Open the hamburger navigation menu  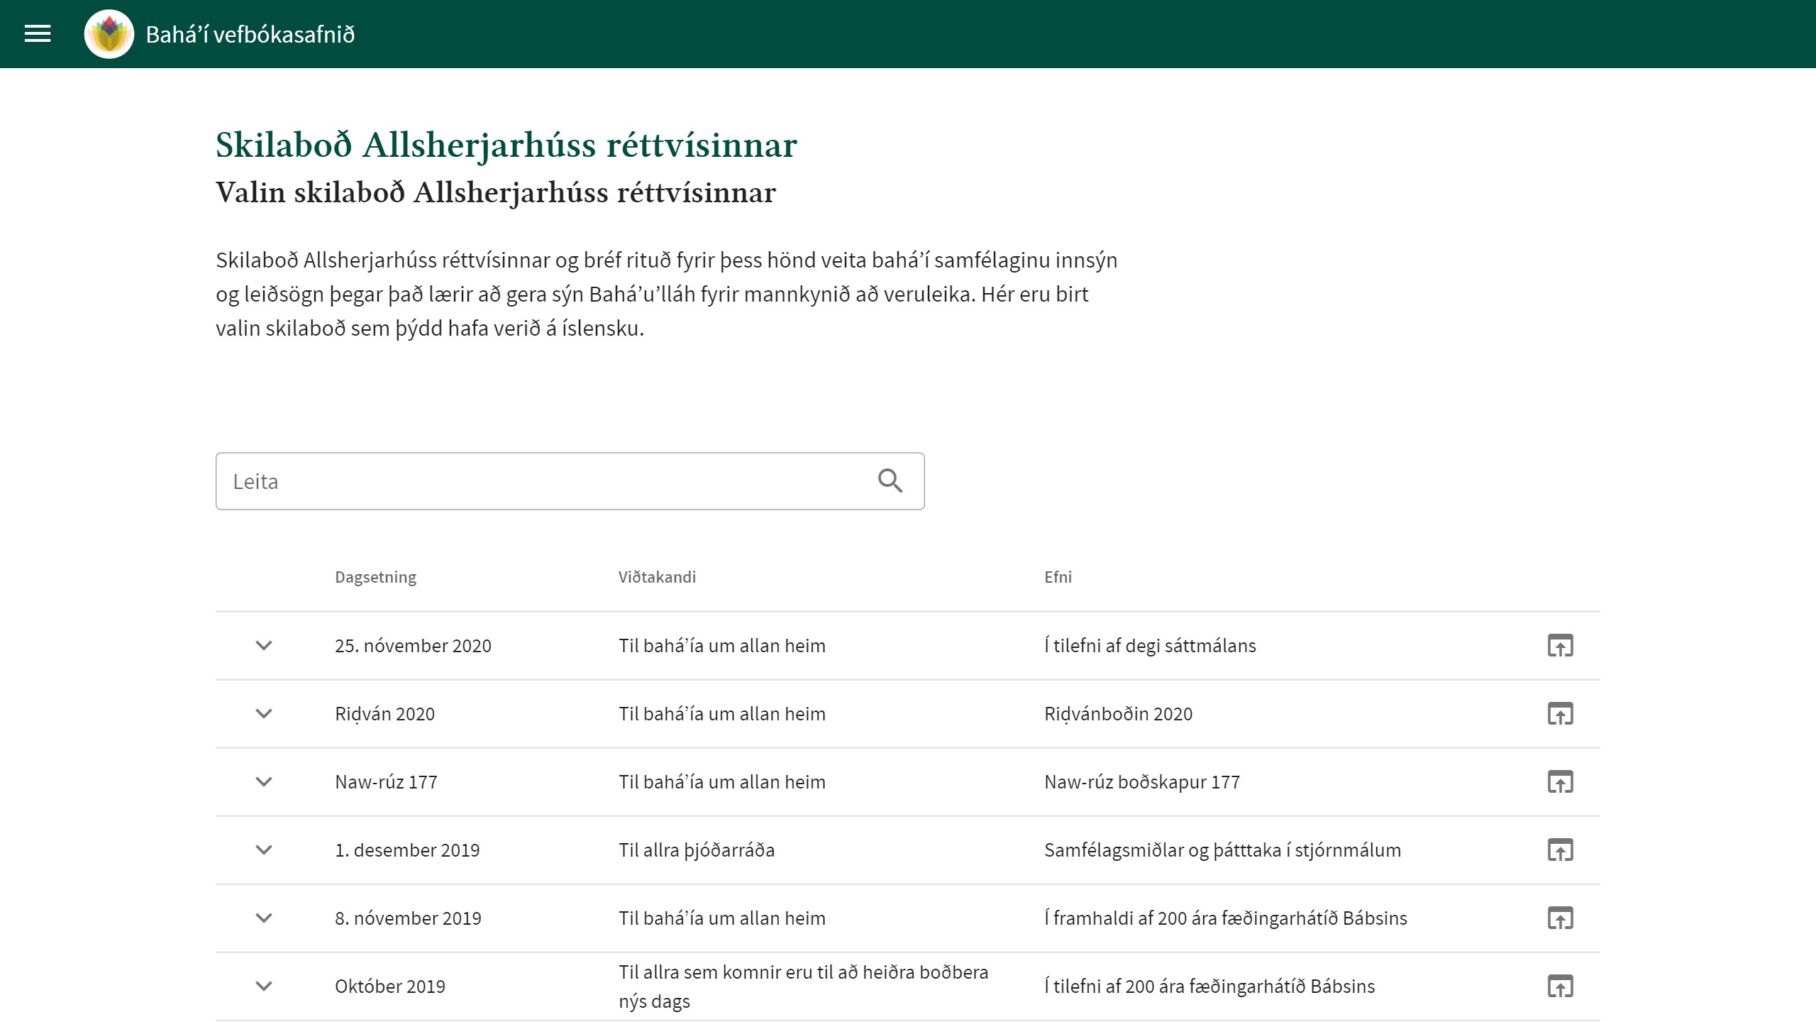(38, 34)
